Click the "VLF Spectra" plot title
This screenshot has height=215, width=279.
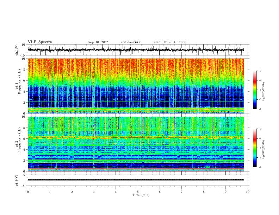click(x=40, y=42)
